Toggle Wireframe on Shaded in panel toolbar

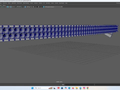[x=11, y=7]
